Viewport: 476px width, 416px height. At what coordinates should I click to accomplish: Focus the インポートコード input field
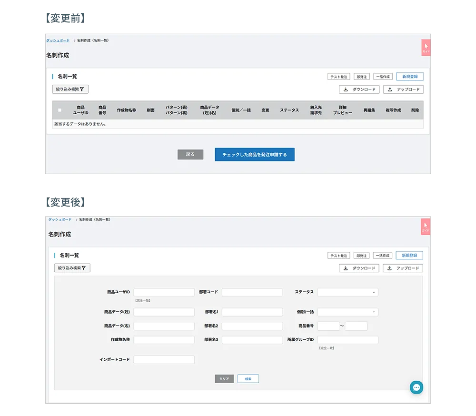[164, 360]
